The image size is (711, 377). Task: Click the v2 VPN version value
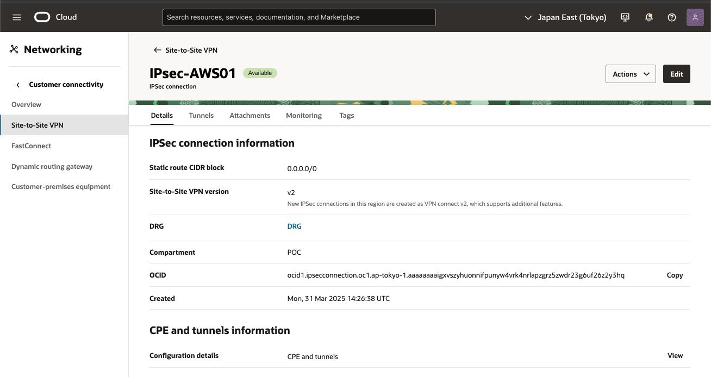pos(291,192)
